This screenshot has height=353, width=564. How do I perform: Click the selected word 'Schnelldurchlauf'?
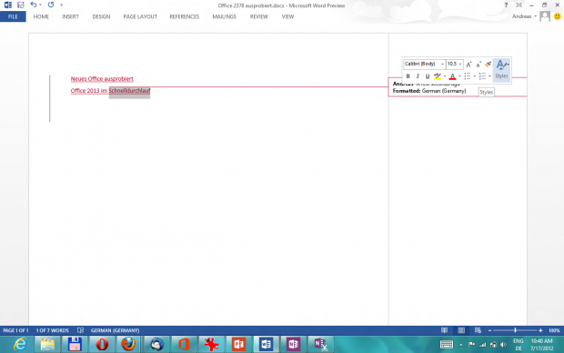129,91
